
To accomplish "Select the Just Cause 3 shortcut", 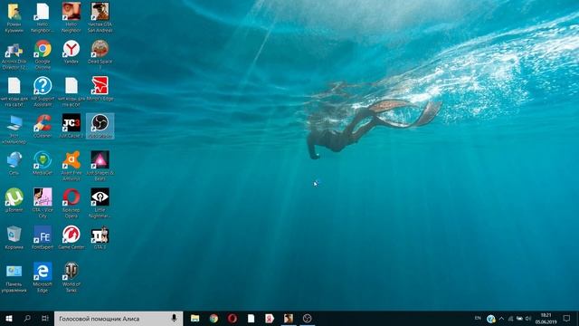I will [x=71, y=126].
